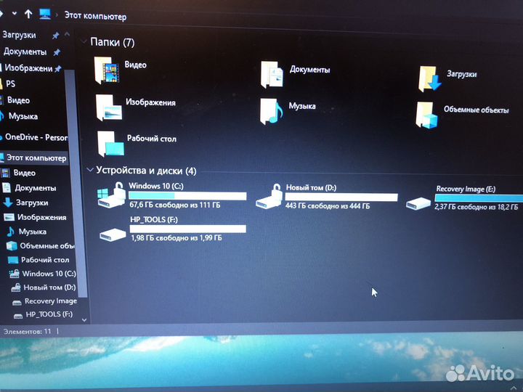Open the PS folder in quick access
Screen dimensions: 523x392
click(10, 83)
